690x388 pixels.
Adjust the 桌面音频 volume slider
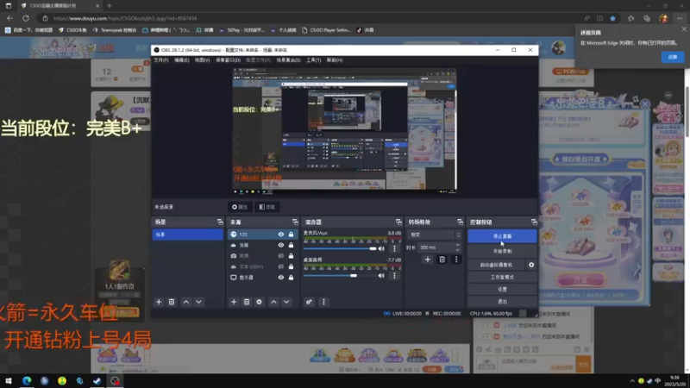339,275
